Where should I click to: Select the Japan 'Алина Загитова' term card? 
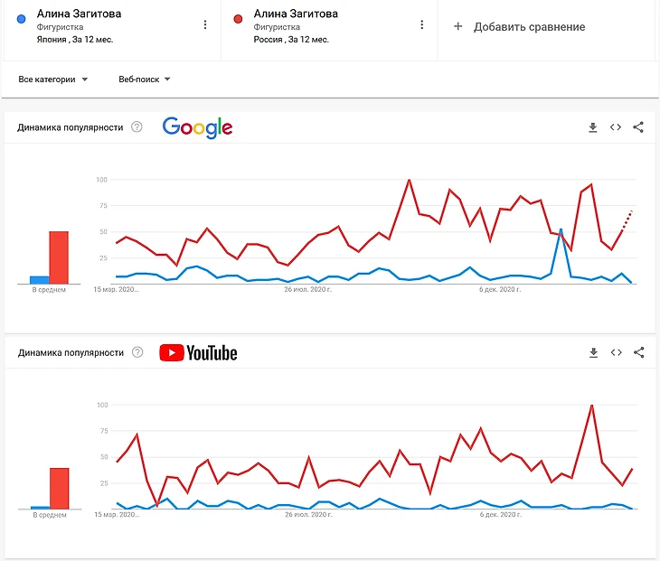pos(90,26)
